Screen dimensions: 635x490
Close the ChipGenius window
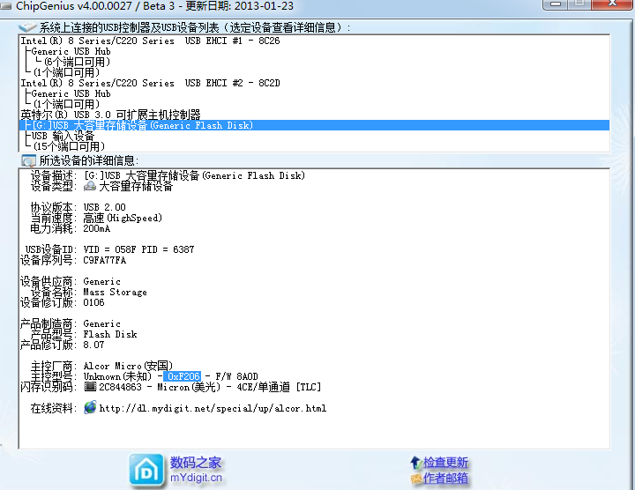click(613, 4)
